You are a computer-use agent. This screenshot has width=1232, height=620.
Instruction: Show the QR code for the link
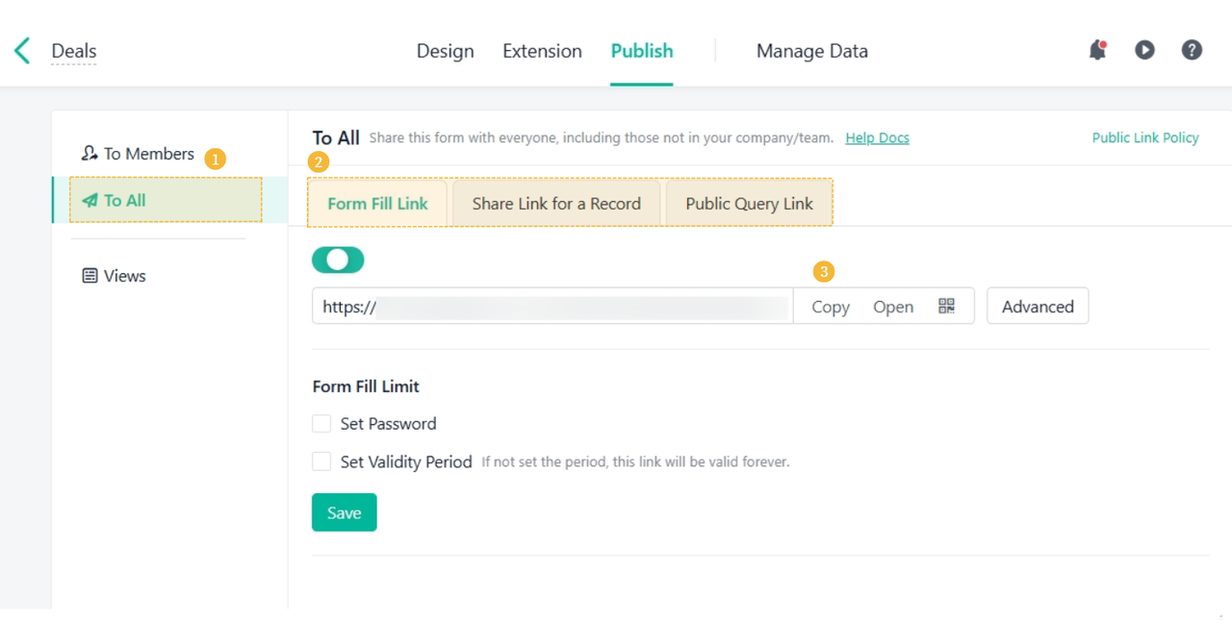point(947,306)
